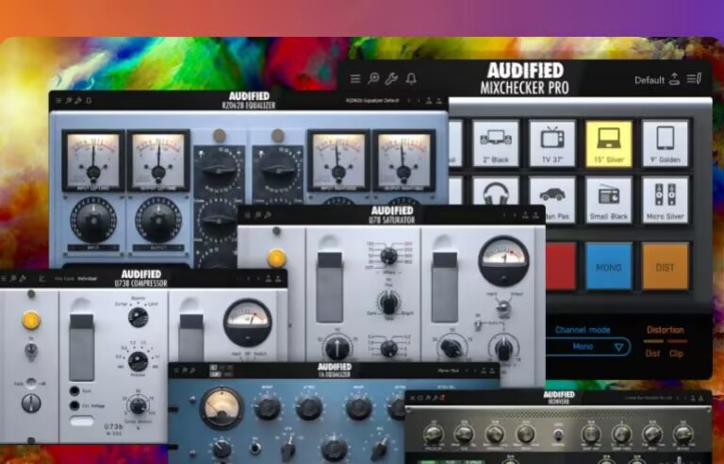Click the 1A Equalizer VU meter
724x464 pixels.
point(222,408)
